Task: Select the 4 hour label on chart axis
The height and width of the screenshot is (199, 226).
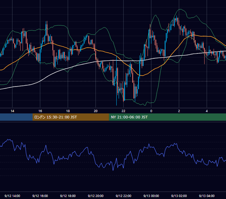Action: (x=207, y=111)
